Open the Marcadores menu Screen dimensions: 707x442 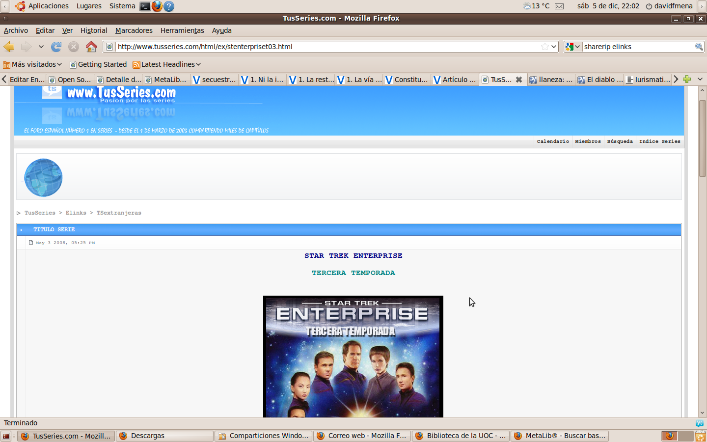point(134,30)
